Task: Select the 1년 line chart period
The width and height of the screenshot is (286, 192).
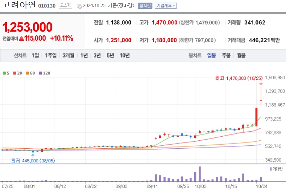Action: pyautogui.click(x=84, y=55)
